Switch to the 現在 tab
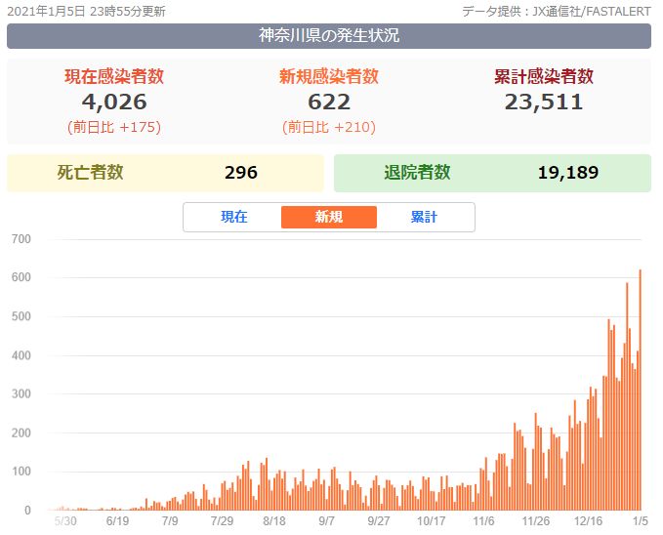This screenshot has width=663, height=535. tap(233, 217)
